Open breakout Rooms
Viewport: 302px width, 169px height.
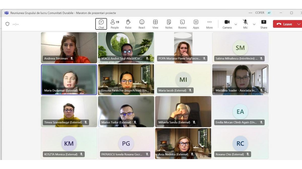click(x=182, y=24)
